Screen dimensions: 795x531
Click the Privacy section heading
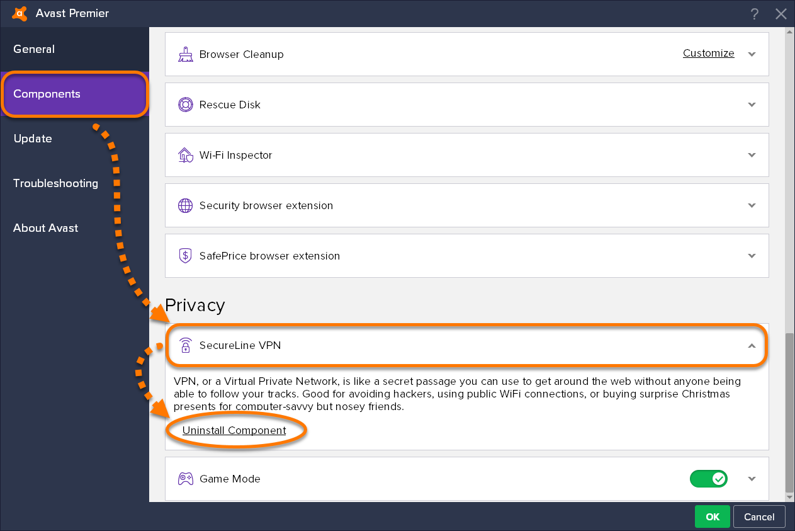point(195,305)
